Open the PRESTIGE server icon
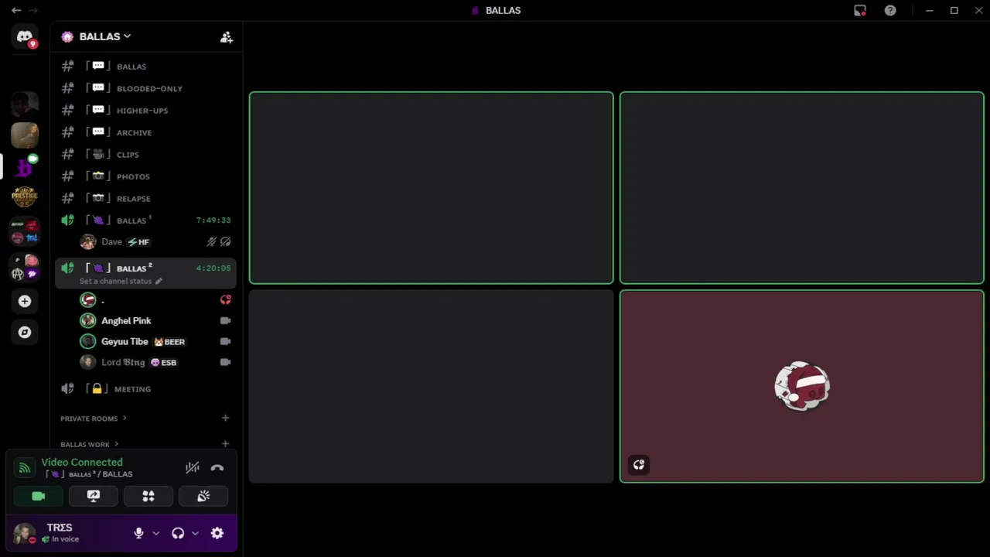 click(25, 196)
